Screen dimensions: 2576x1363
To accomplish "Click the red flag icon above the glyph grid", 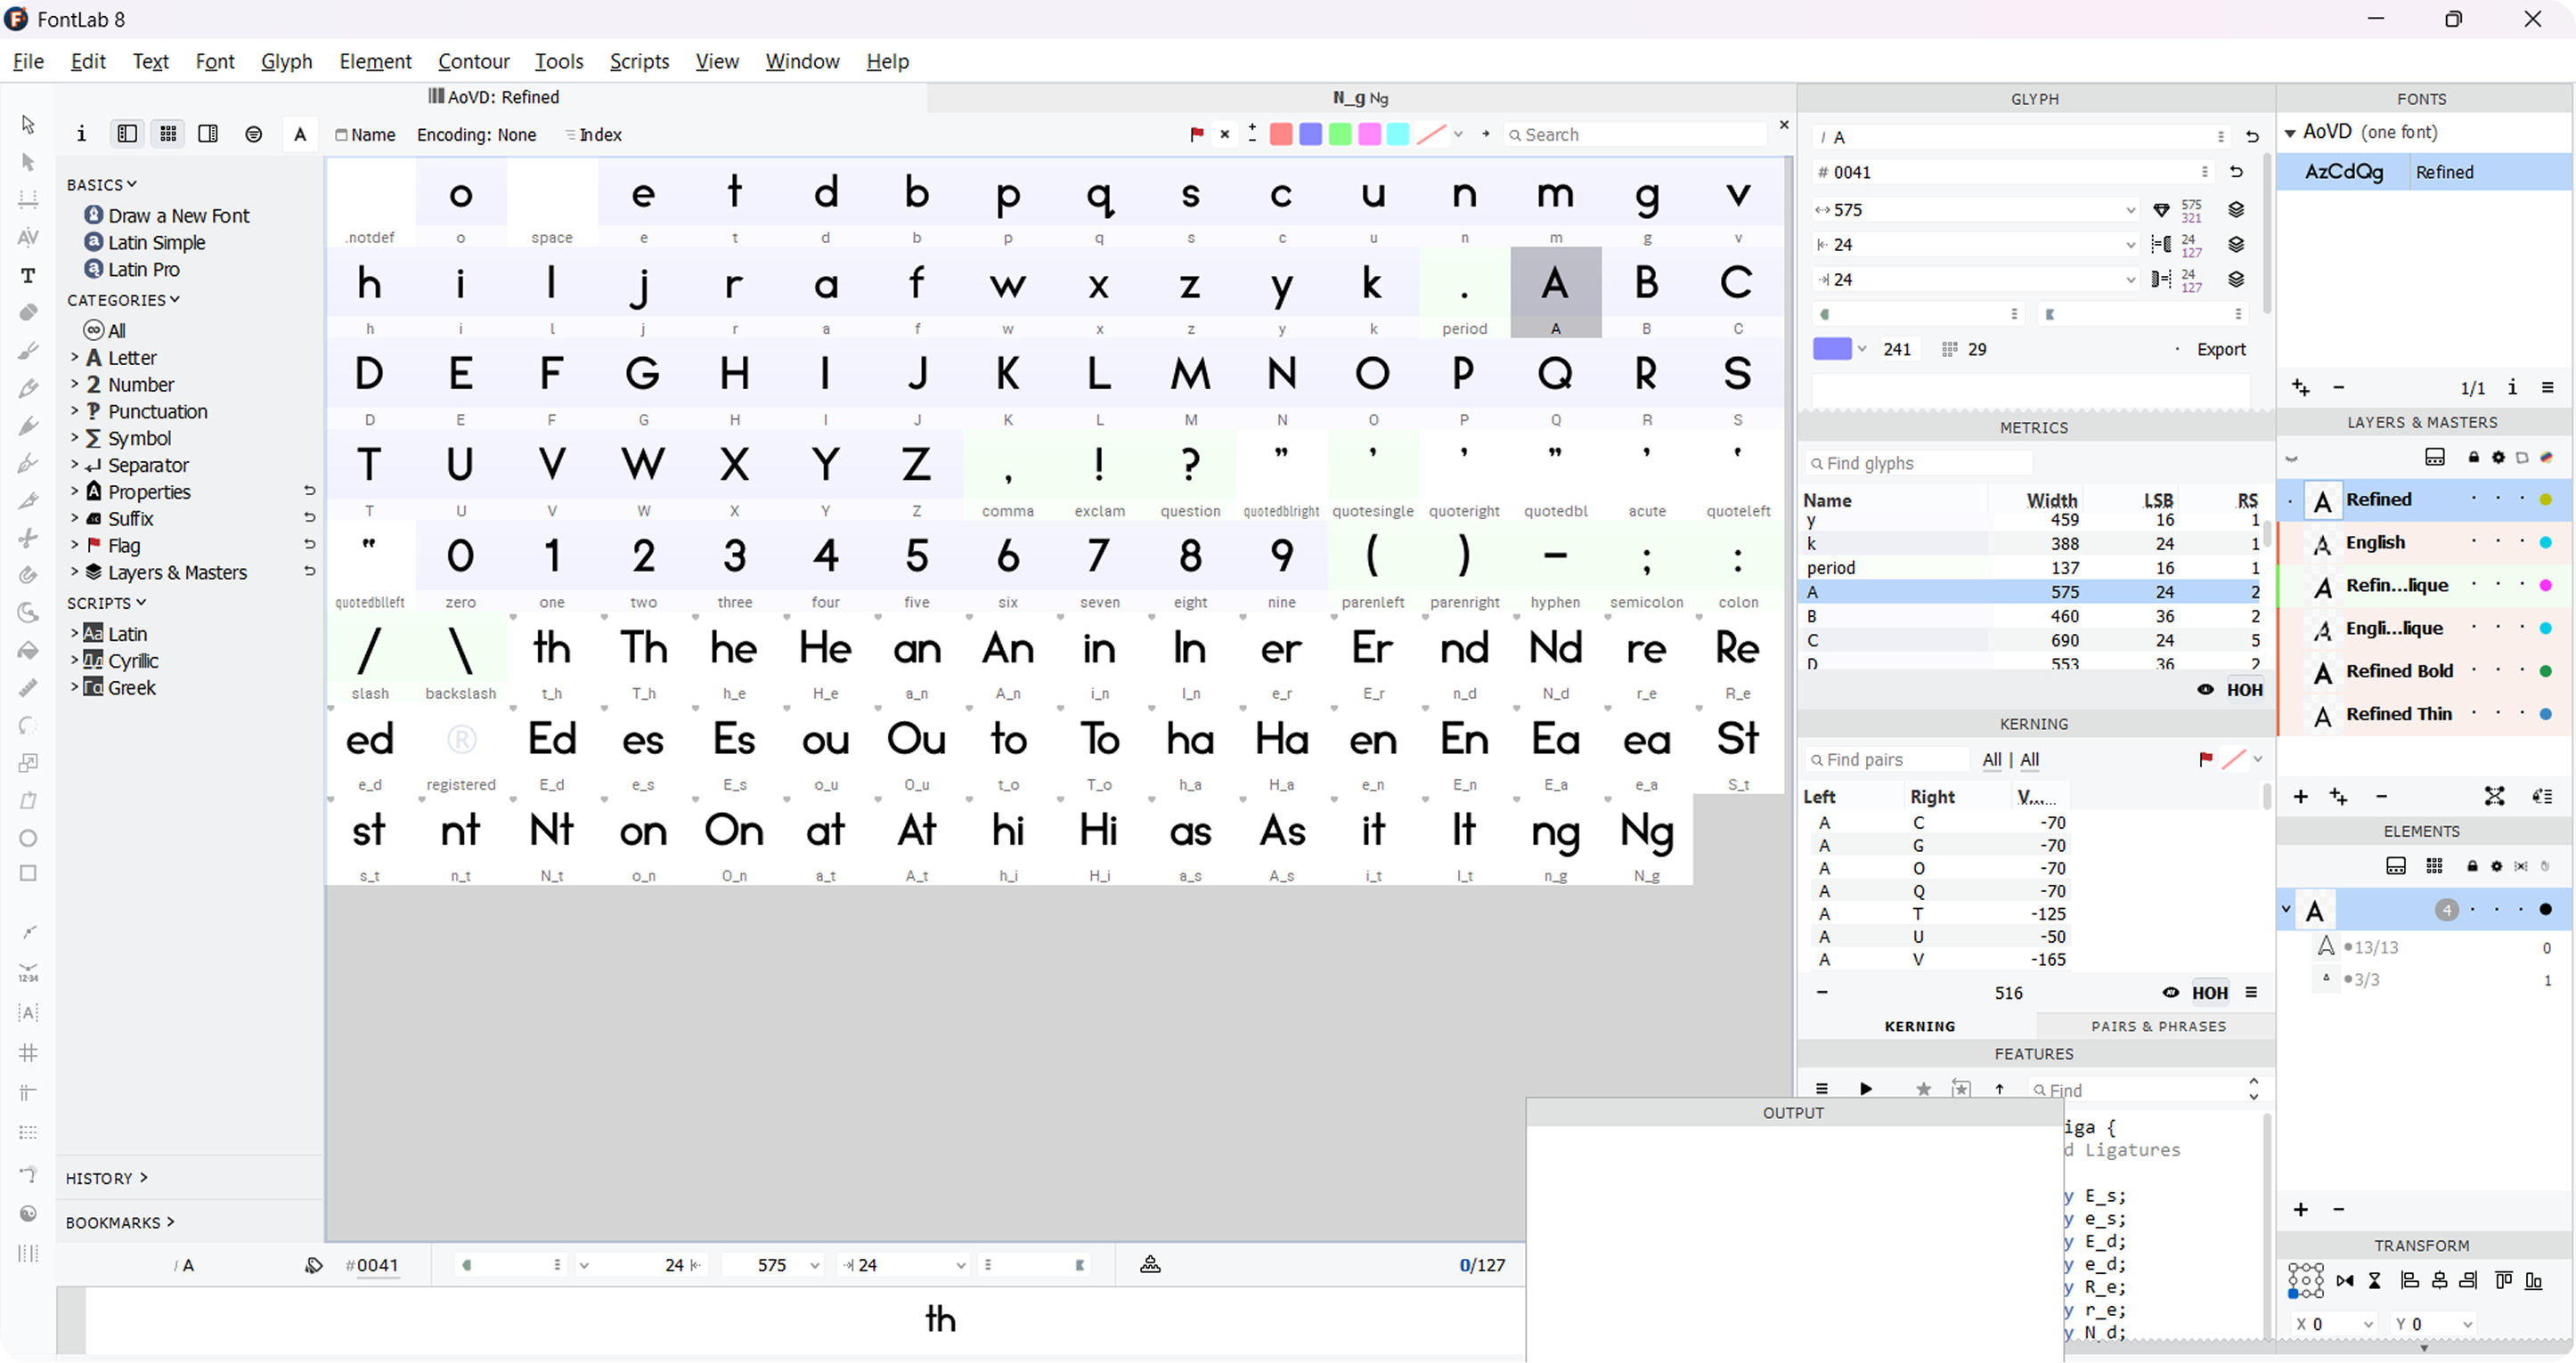I will 1197,133.
